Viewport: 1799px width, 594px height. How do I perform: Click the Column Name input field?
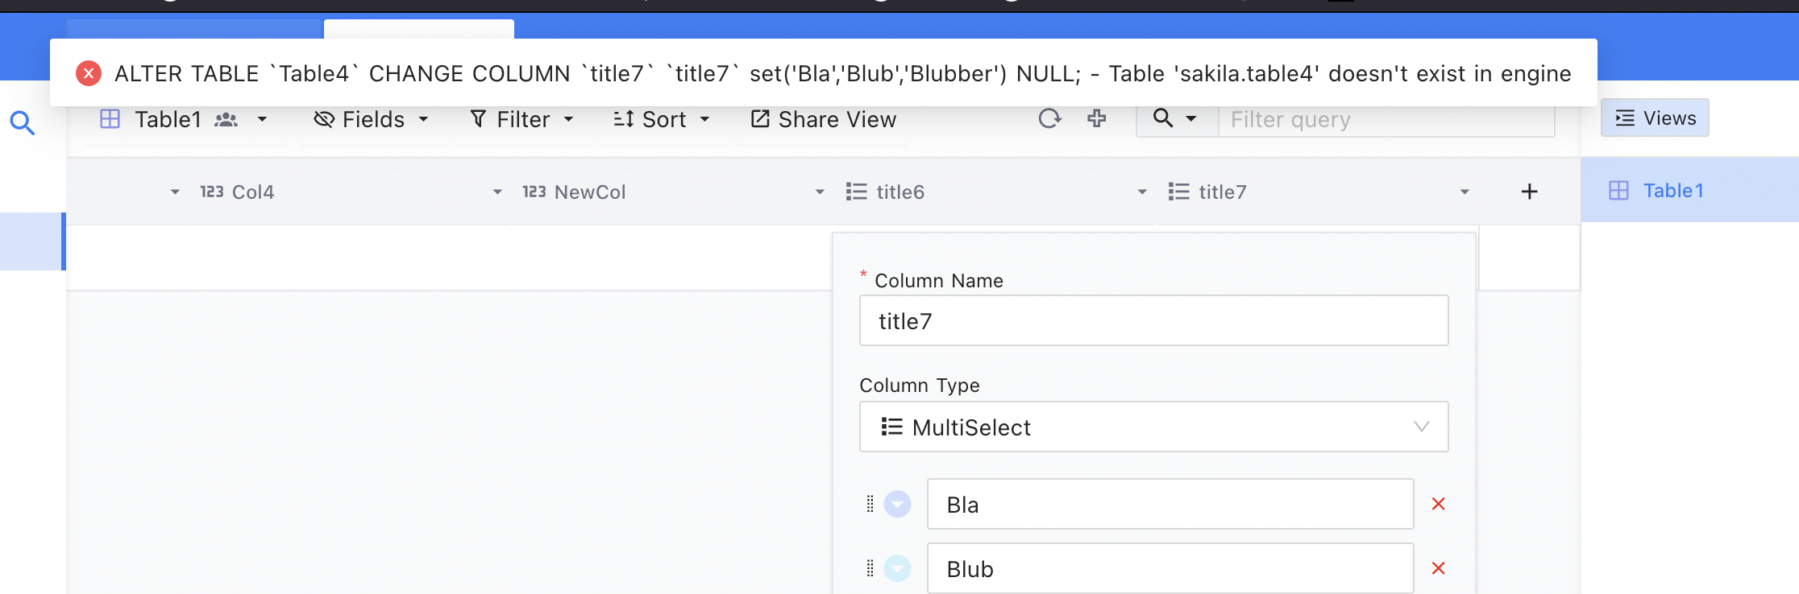1153,321
